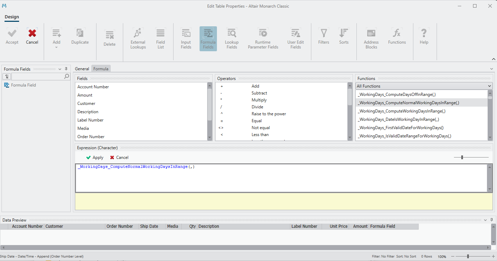Open the Functions fx icon

click(x=397, y=33)
